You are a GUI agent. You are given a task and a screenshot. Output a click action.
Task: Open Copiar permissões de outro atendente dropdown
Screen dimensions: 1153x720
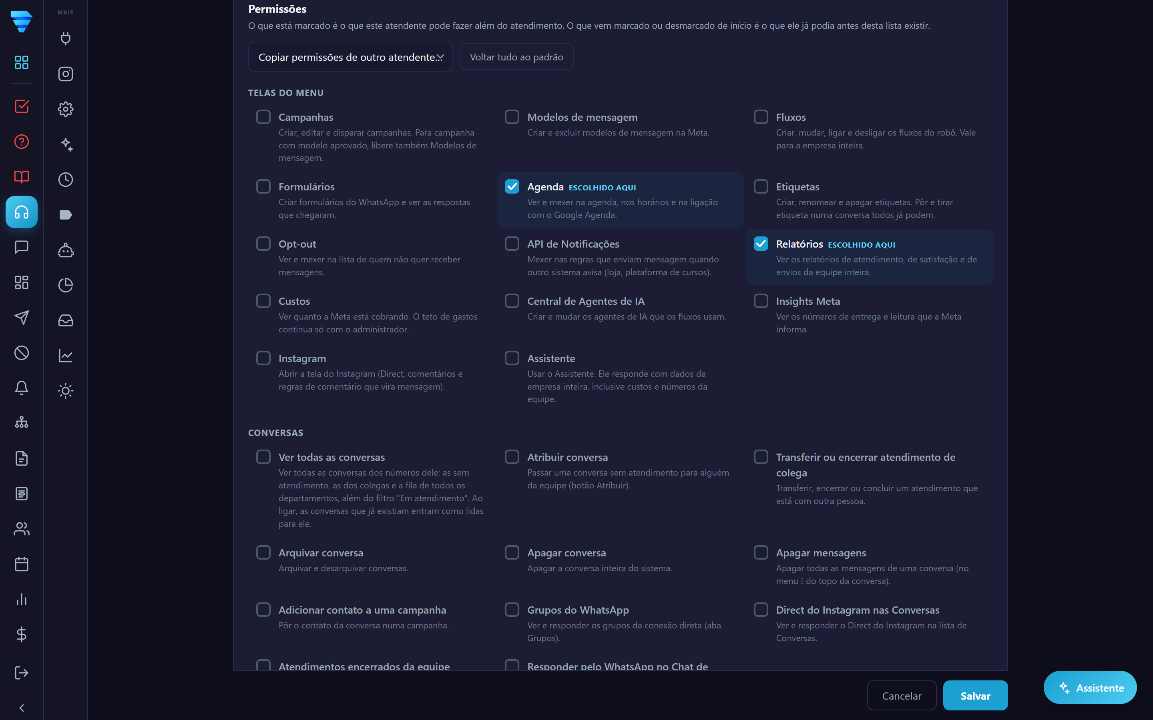tap(350, 57)
